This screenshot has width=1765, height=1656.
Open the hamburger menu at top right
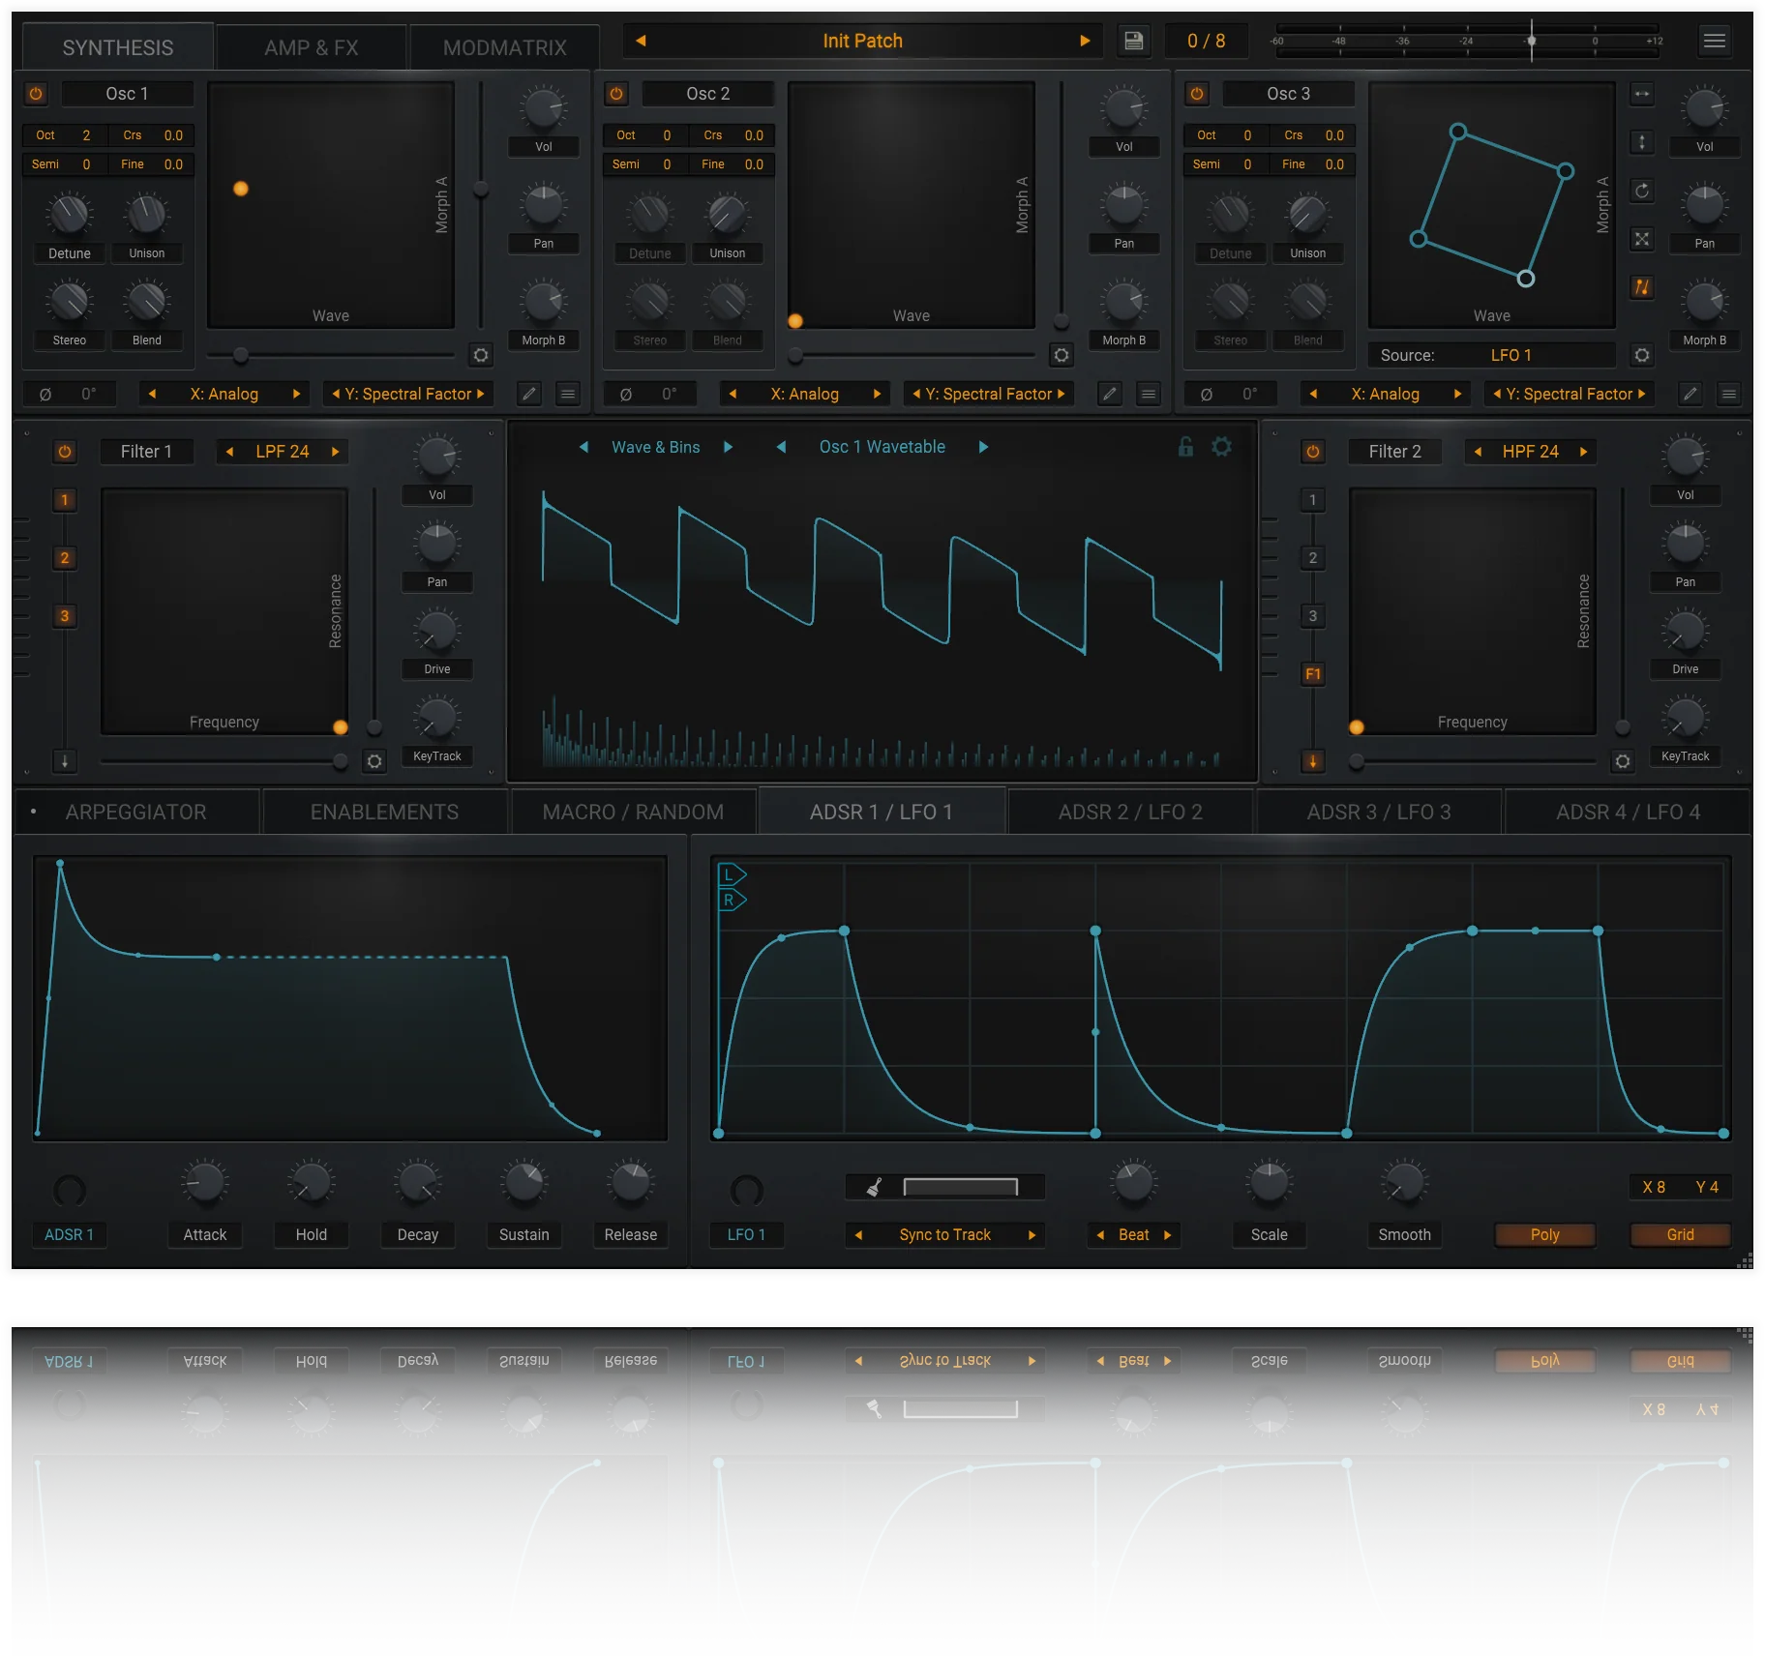pos(1714,41)
